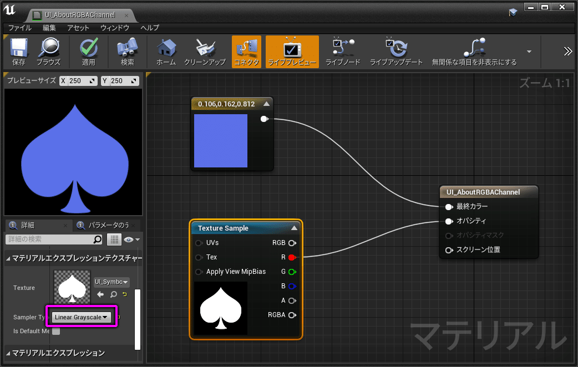Click the スクリーン位置 input pin
The image size is (578, 367).
pos(449,250)
